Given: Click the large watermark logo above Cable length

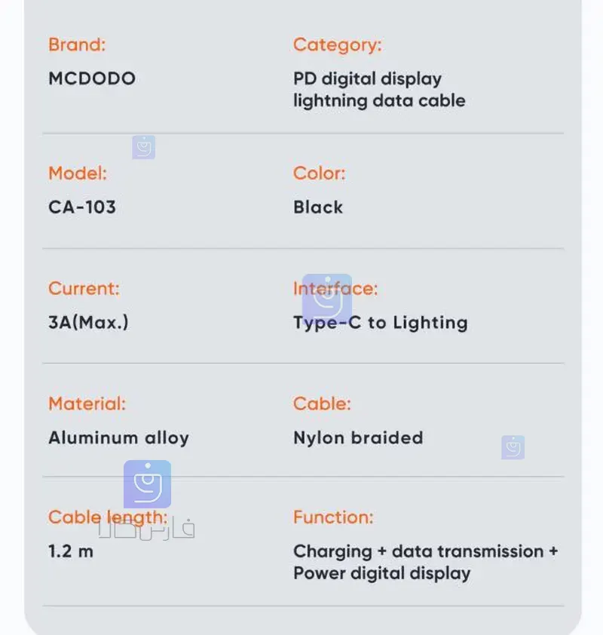Looking at the screenshot, I should pos(147,484).
